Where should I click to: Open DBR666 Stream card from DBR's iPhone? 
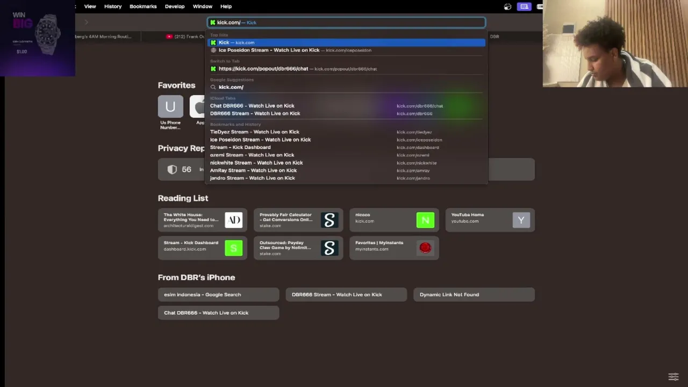tap(346, 295)
